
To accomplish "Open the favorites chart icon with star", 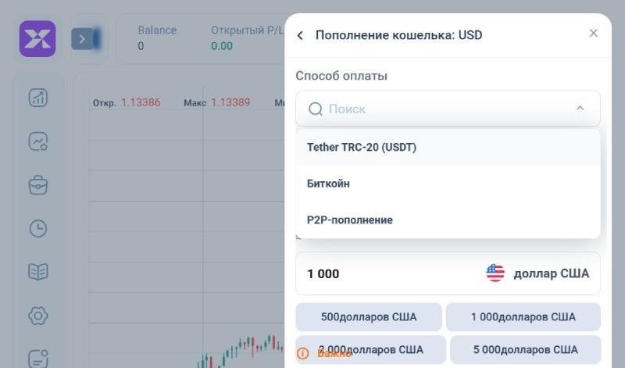I will coord(38,141).
